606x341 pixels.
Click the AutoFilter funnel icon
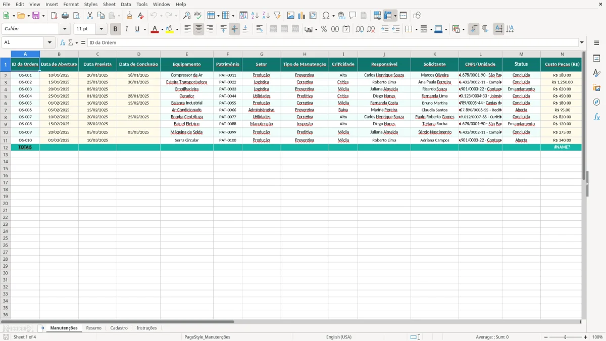click(x=277, y=16)
